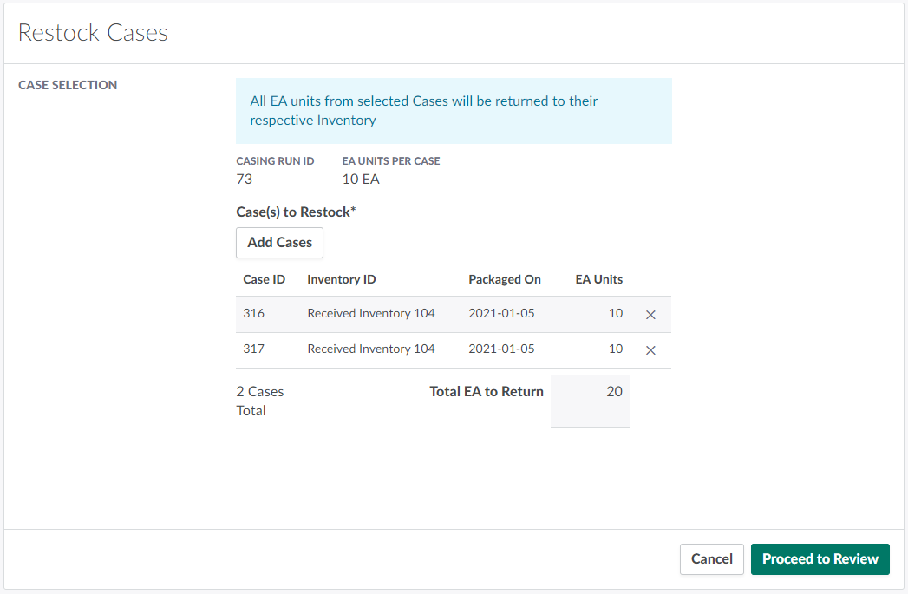Image resolution: width=908 pixels, height=594 pixels.
Task: Cancel the restock dialog
Action: pyautogui.click(x=711, y=559)
